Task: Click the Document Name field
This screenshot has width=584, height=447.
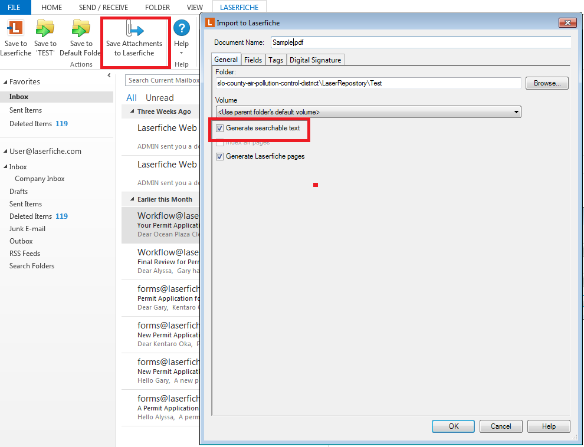Action: click(x=421, y=42)
